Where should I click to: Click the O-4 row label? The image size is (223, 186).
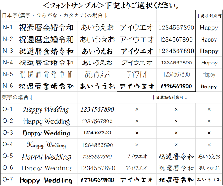click(8, 144)
